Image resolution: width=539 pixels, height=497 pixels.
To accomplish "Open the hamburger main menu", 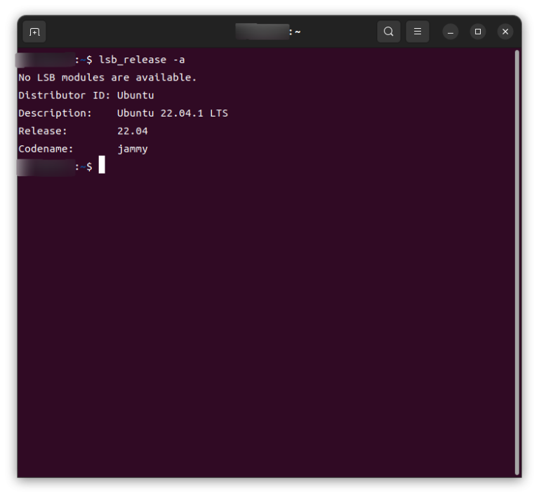I will click(x=417, y=32).
